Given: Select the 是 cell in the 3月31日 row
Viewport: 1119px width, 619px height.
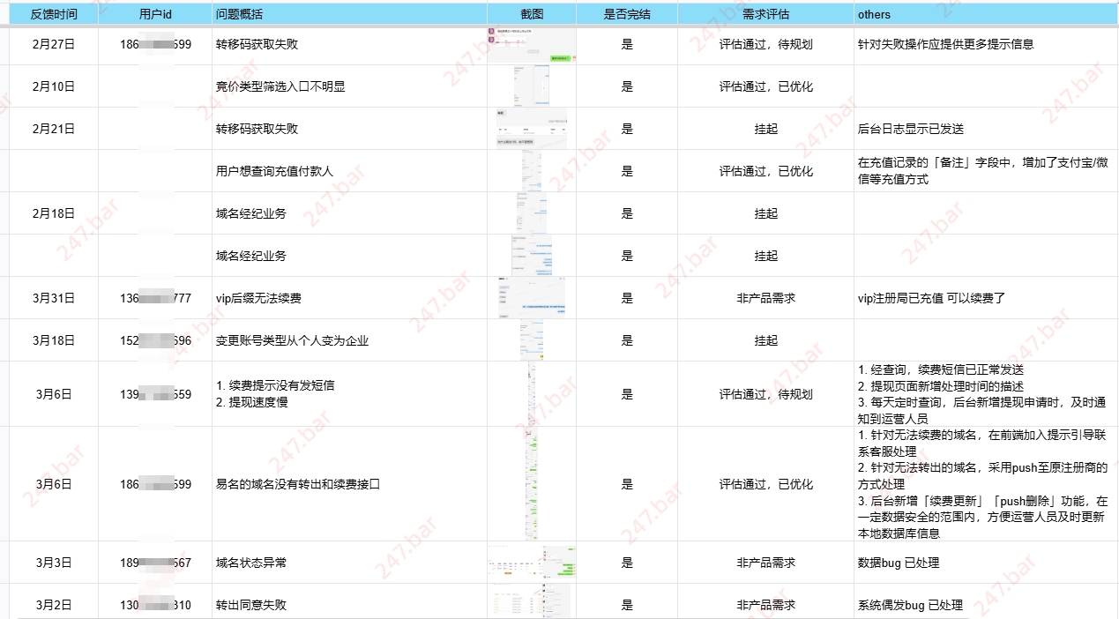Looking at the screenshot, I should (627, 297).
